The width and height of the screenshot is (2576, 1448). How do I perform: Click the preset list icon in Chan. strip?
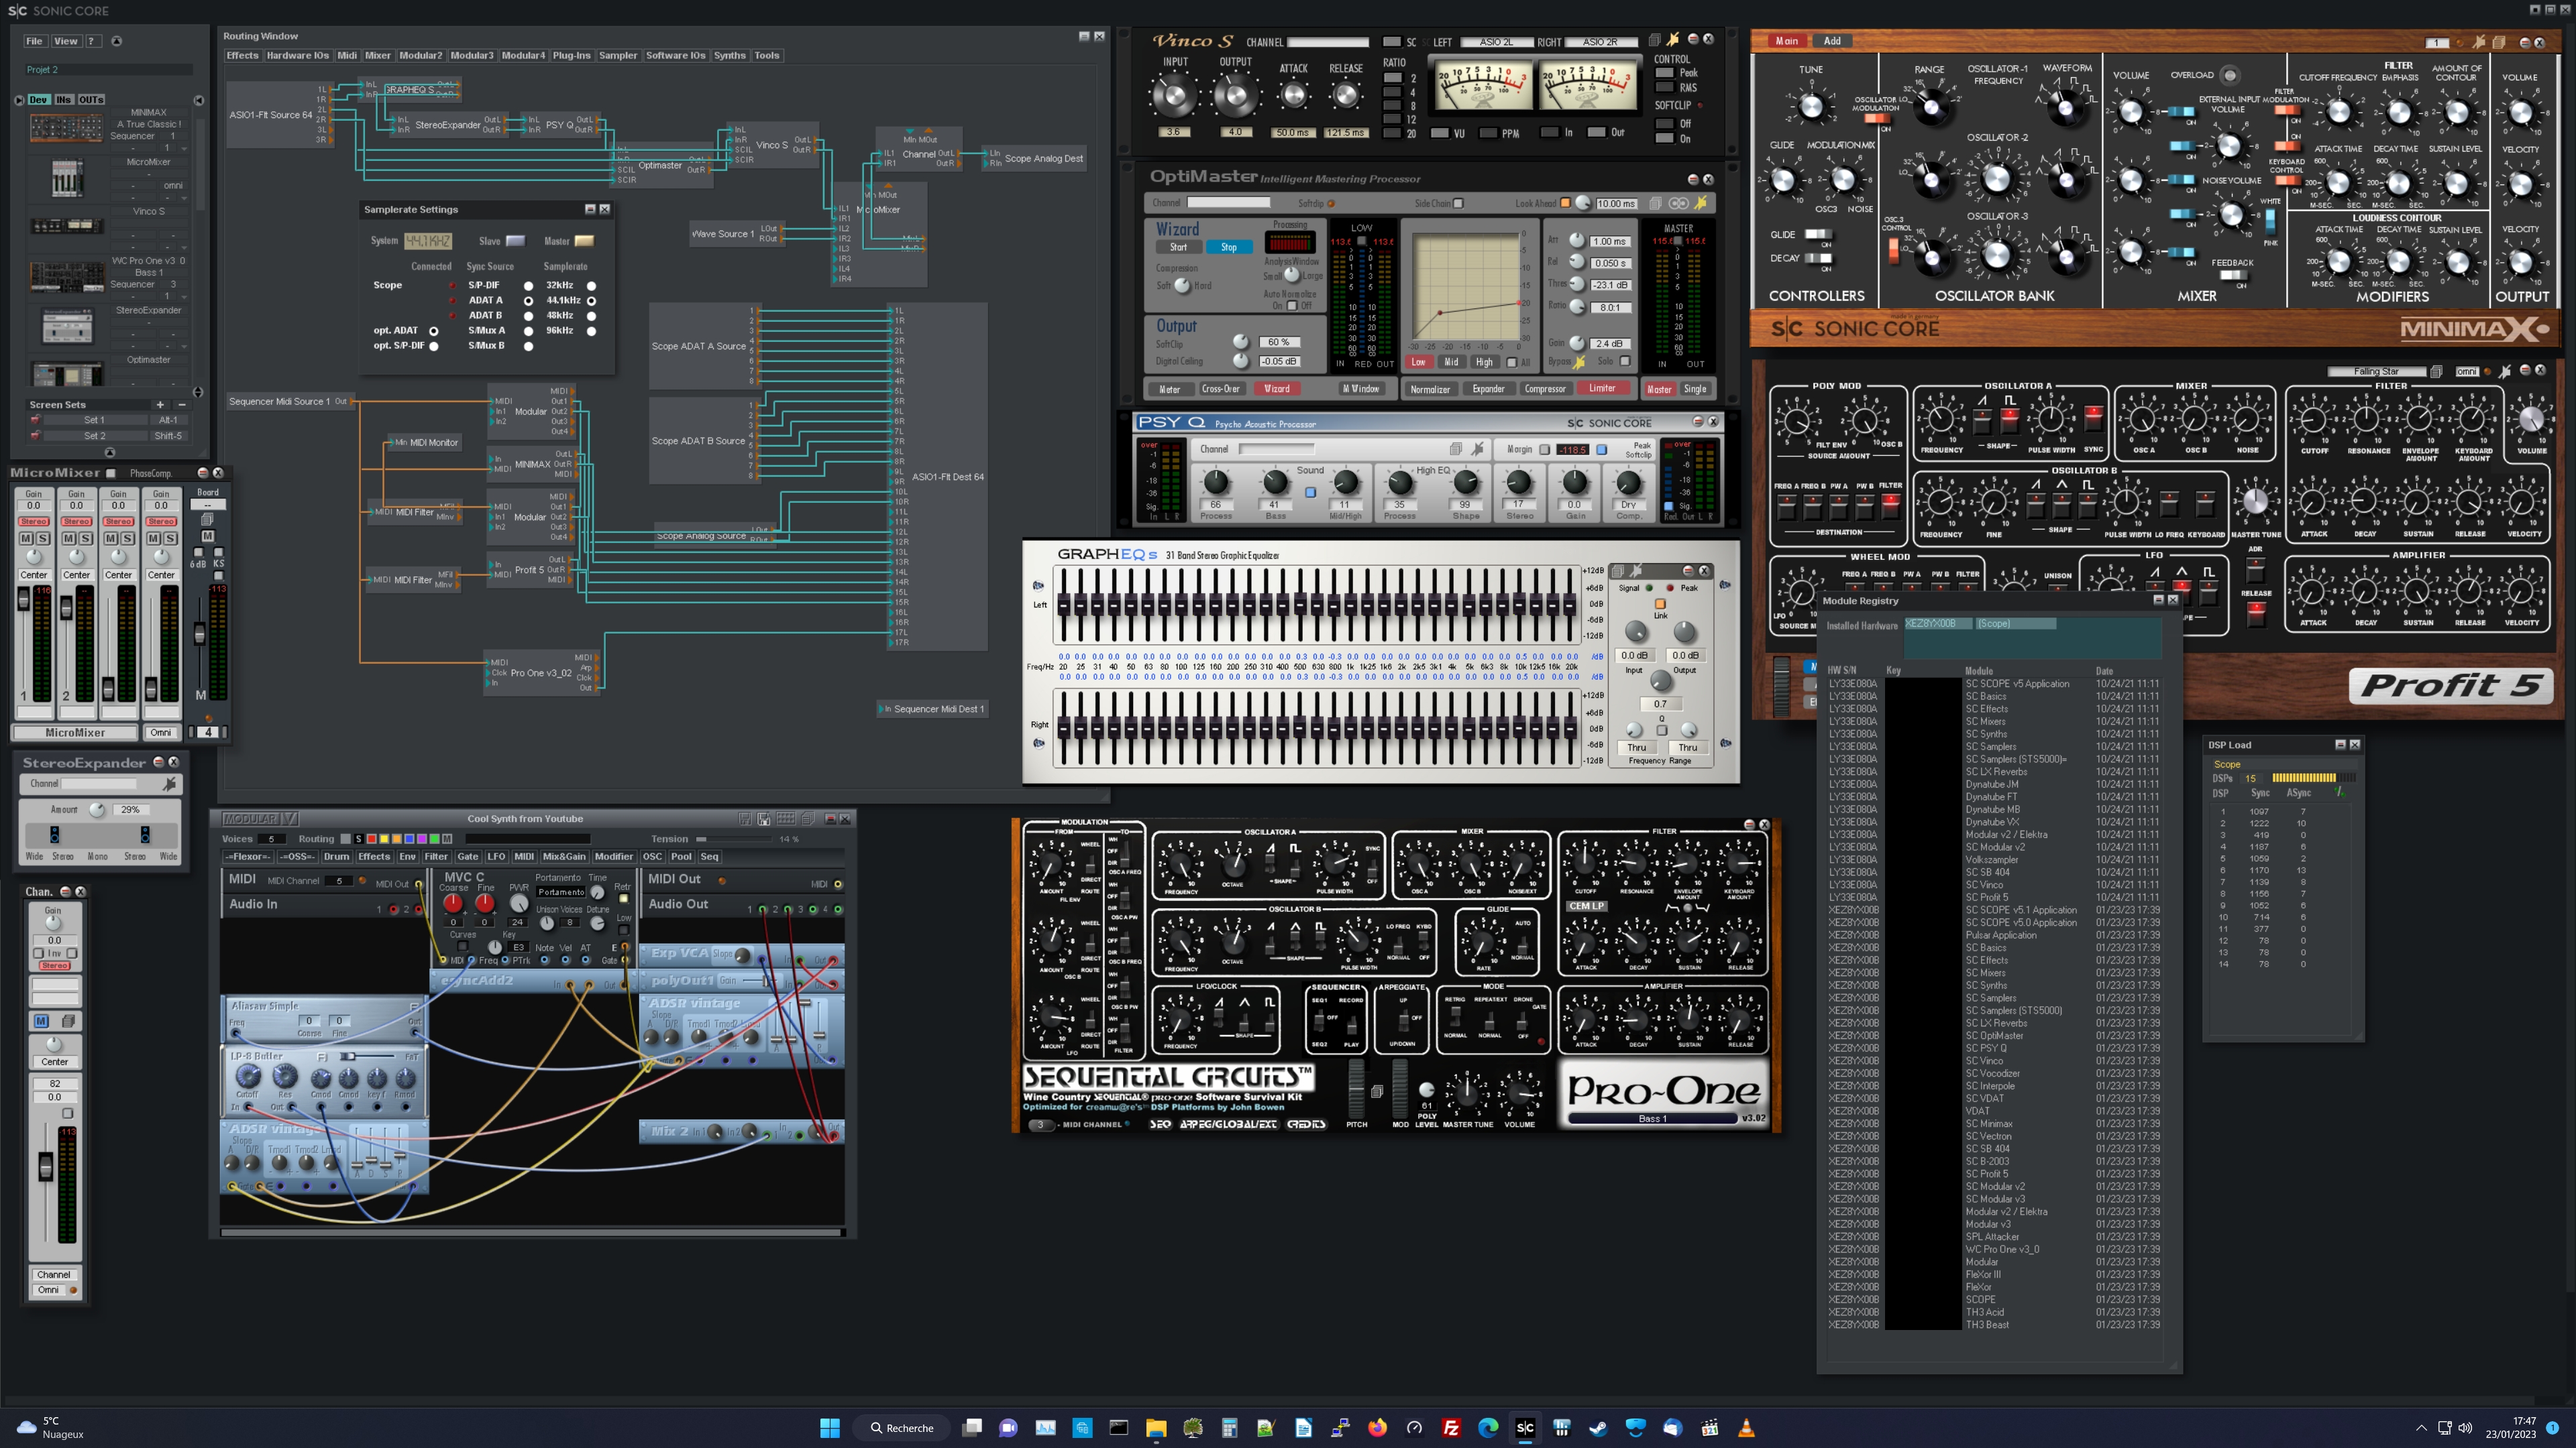pos(68,1020)
